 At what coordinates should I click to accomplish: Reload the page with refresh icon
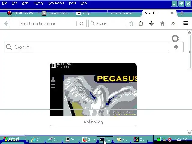pos(82,23)
